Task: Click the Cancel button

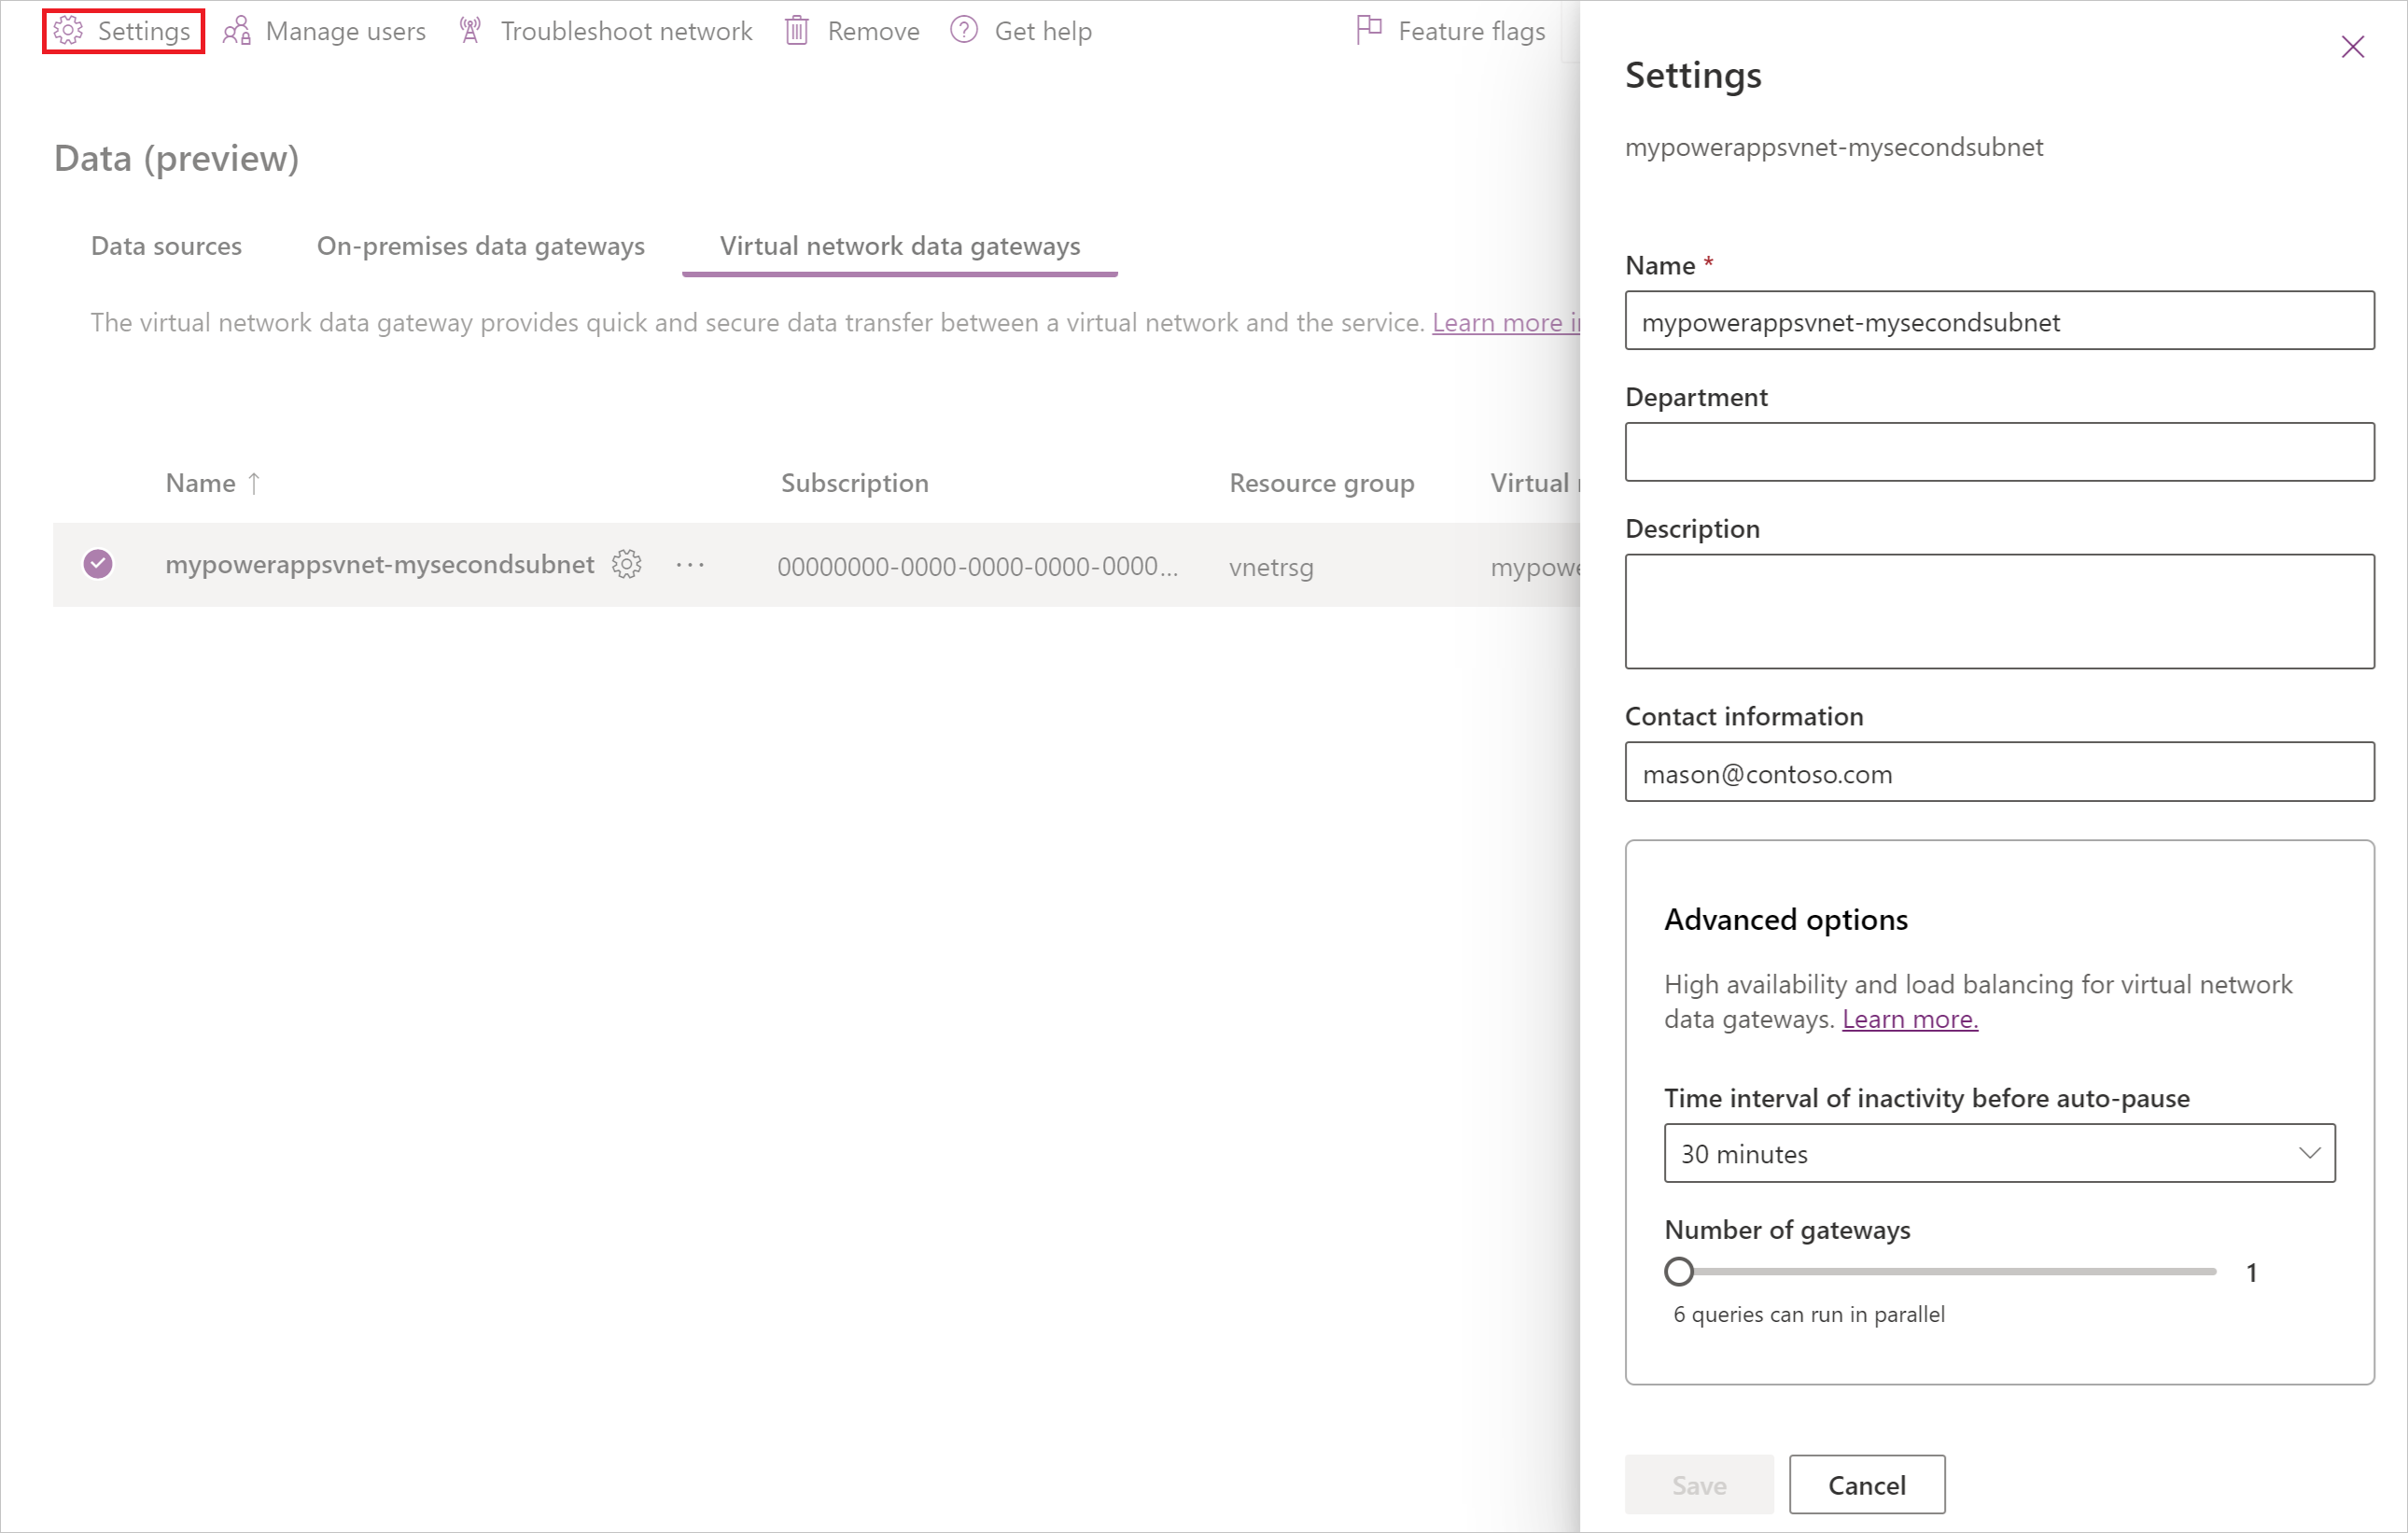Action: coord(1866,1484)
